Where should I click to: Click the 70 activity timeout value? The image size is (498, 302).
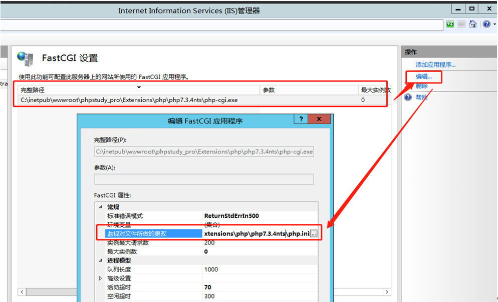coord(208,287)
